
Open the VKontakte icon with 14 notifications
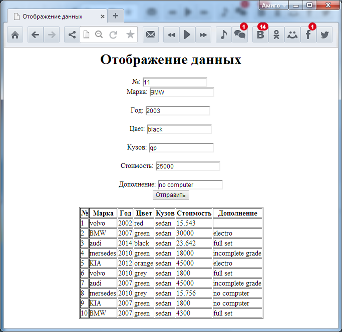(260, 34)
